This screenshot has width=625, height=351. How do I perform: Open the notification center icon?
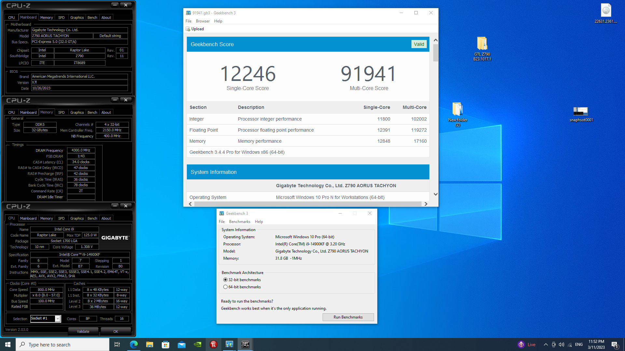coord(615,344)
